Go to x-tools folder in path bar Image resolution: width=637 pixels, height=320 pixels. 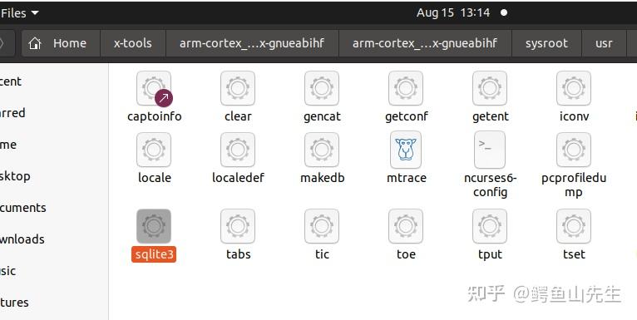tap(133, 43)
